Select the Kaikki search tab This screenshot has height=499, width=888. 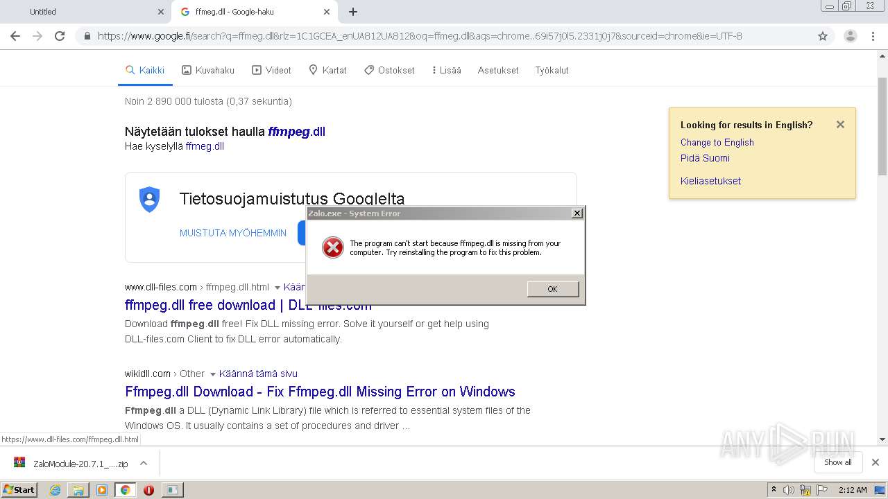coord(145,70)
